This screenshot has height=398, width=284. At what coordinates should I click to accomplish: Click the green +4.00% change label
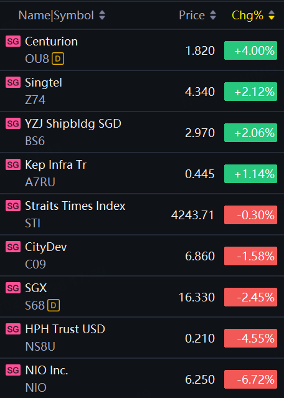click(x=250, y=50)
